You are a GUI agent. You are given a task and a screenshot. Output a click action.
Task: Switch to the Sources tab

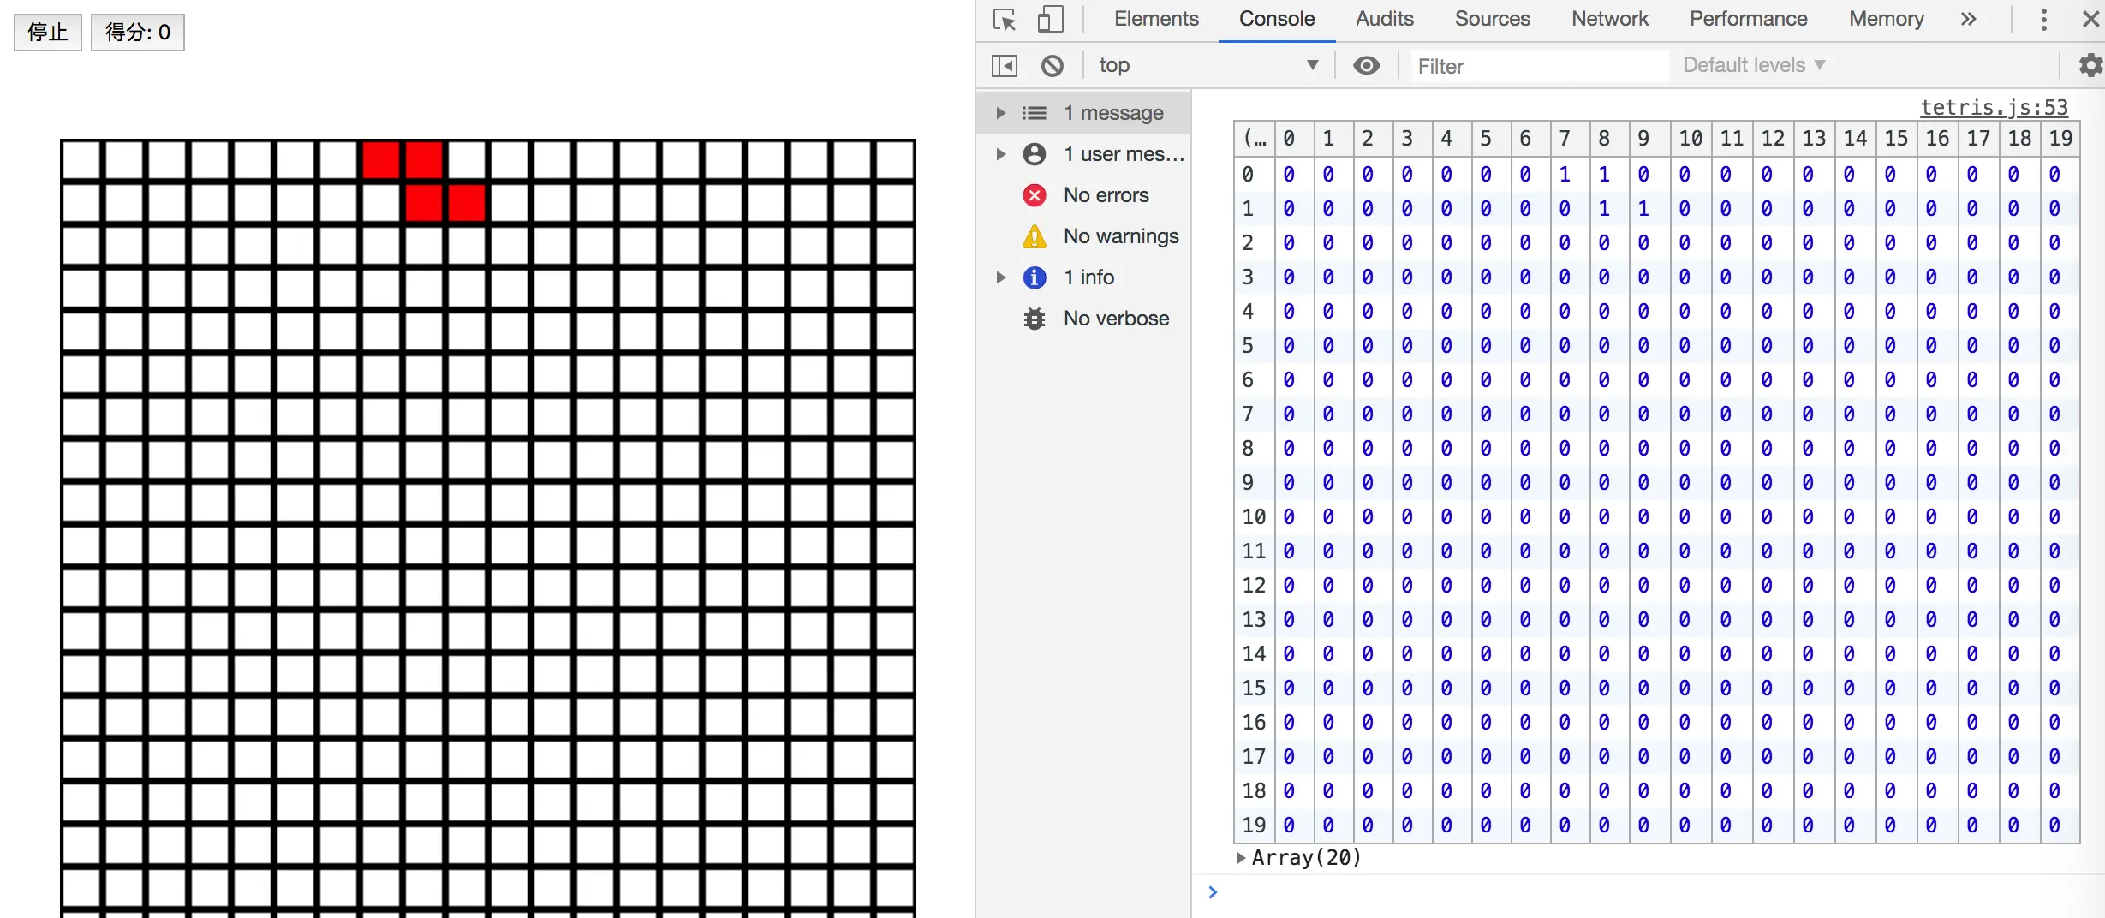coord(1493,19)
